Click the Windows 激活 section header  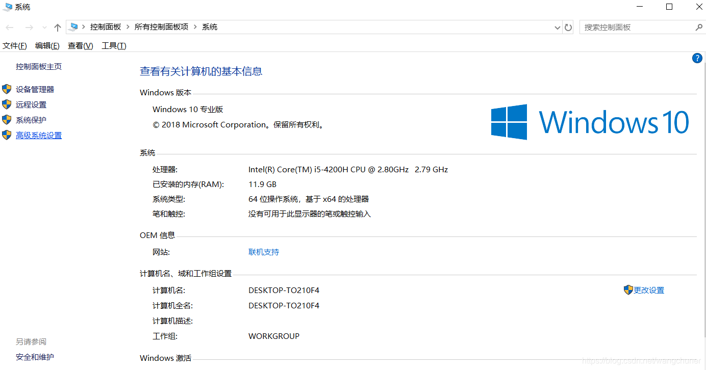[165, 358]
